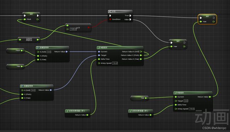
Task: Click Yaw input pin of selected SET Yaw node
Action: pos(201,22)
